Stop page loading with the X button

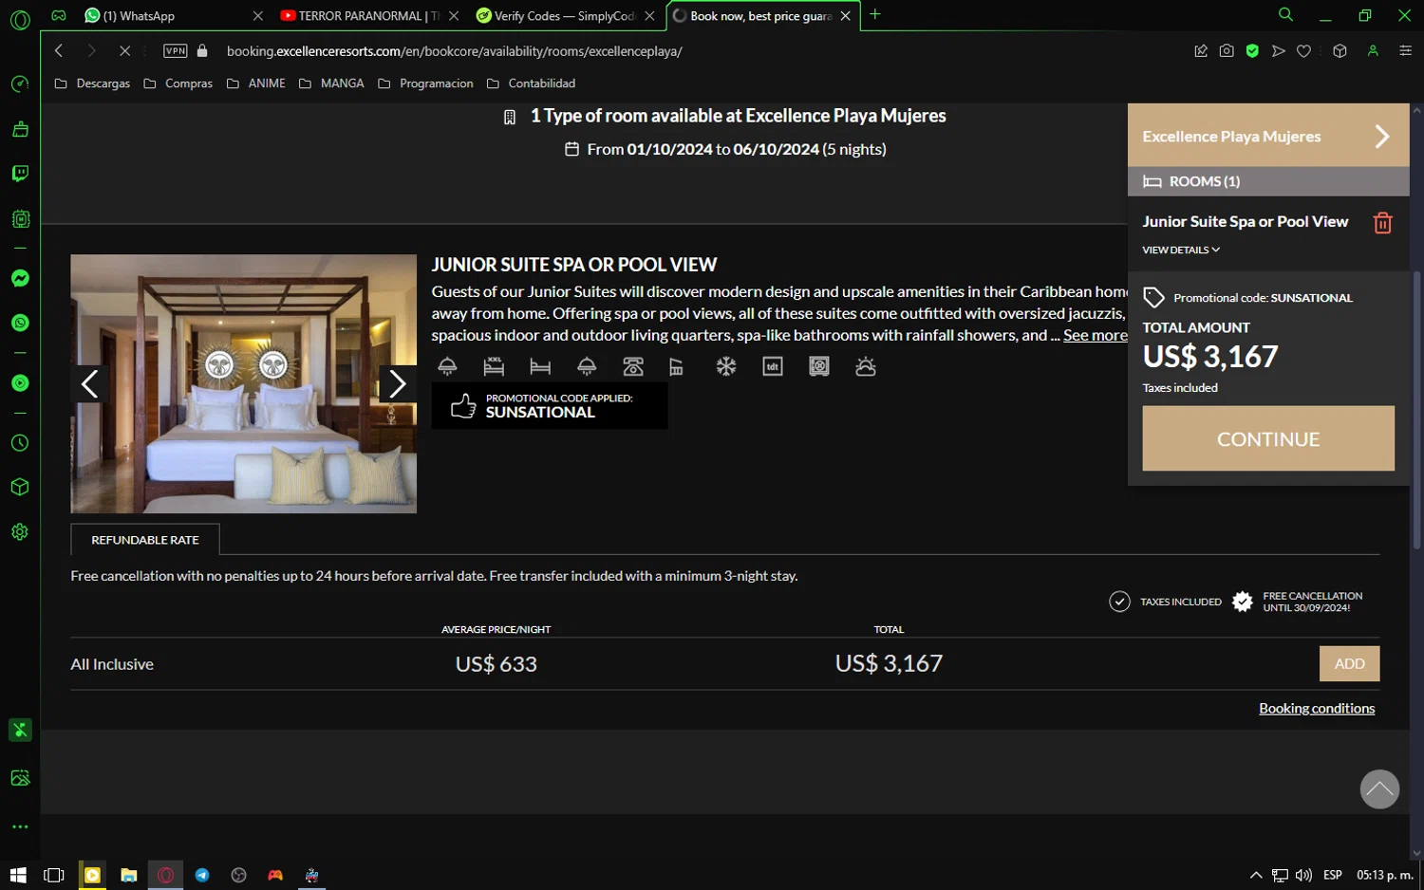coord(124,51)
